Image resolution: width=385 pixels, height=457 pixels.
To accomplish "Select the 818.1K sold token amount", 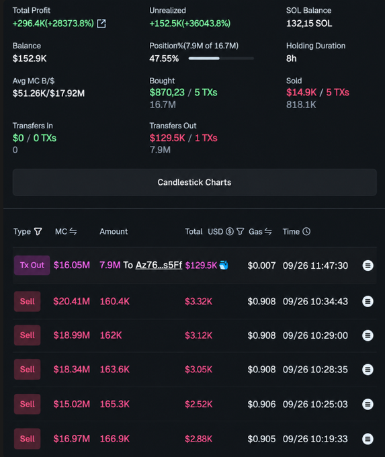I will [x=301, y=105].
